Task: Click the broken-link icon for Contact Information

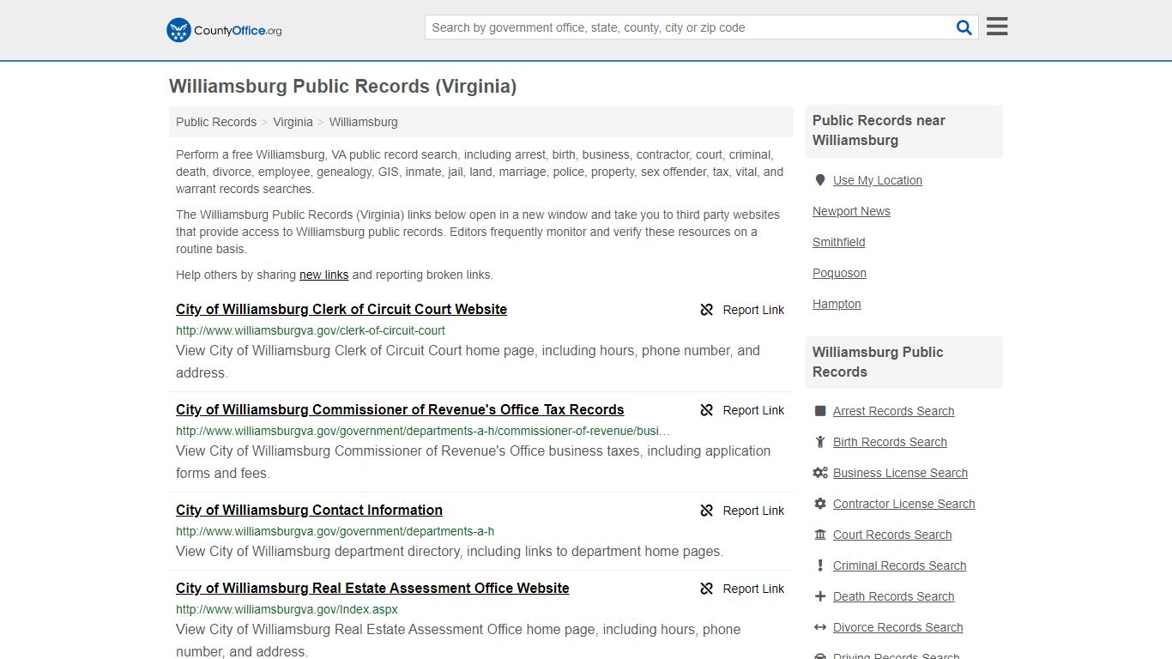Action: click(x=707, y=511)
